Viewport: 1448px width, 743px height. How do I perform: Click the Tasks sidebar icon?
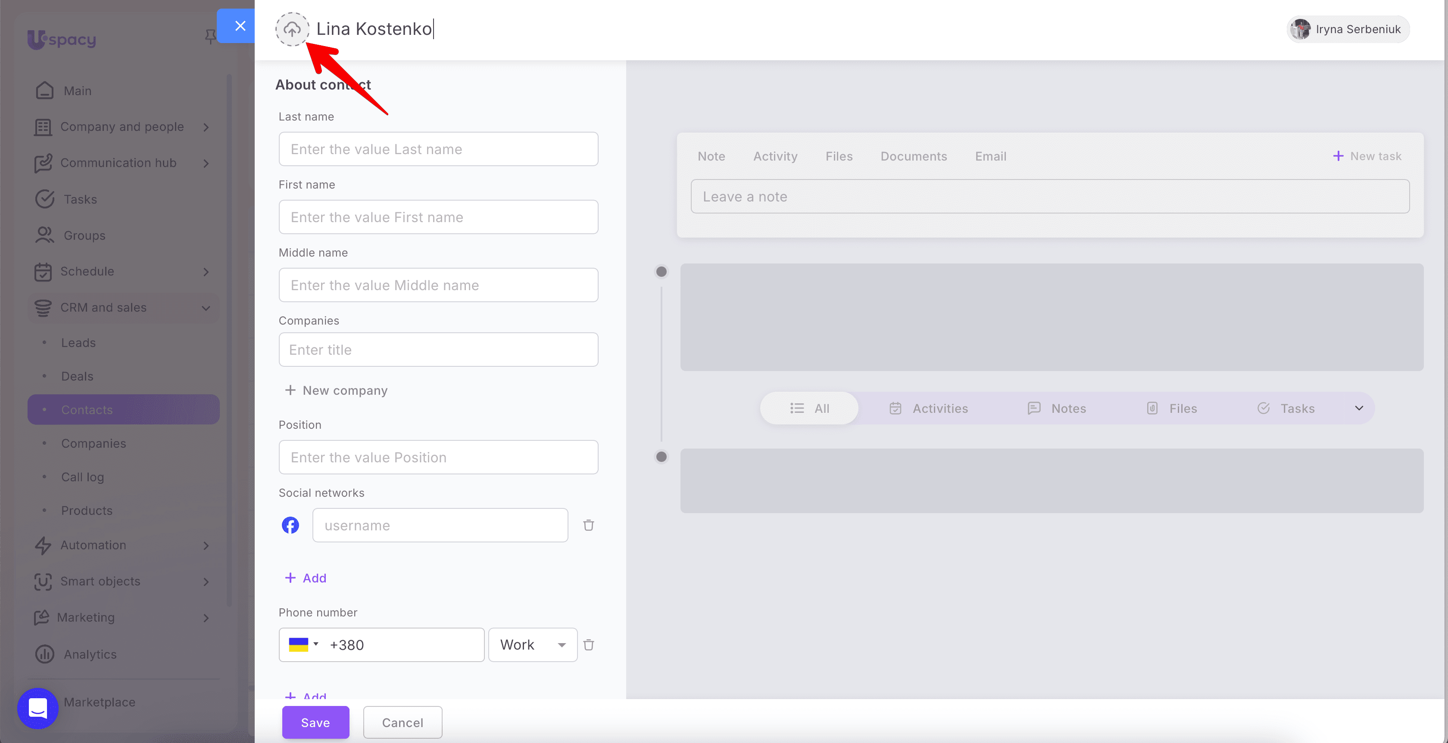[x=44, y=199]
